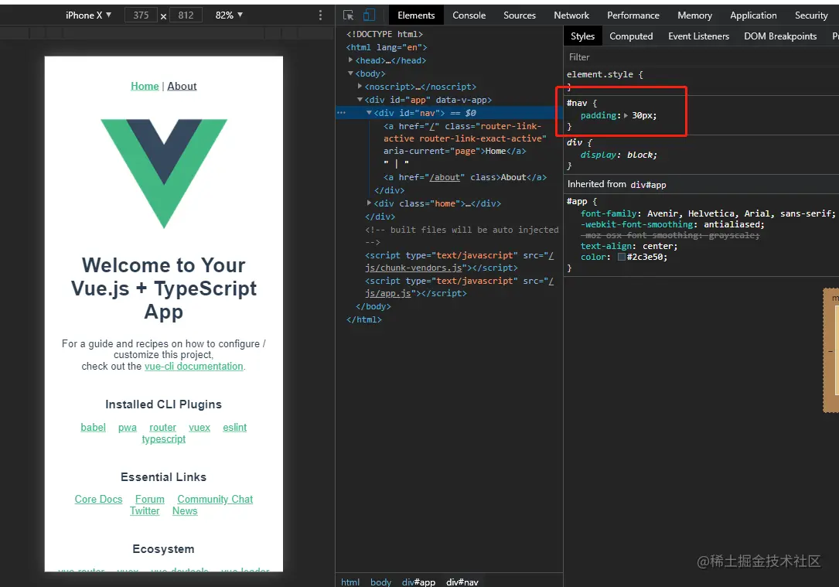The height and width of the screenshot is (587, 839).
Task: Click the Vue logo image
Action: [164, 173]
